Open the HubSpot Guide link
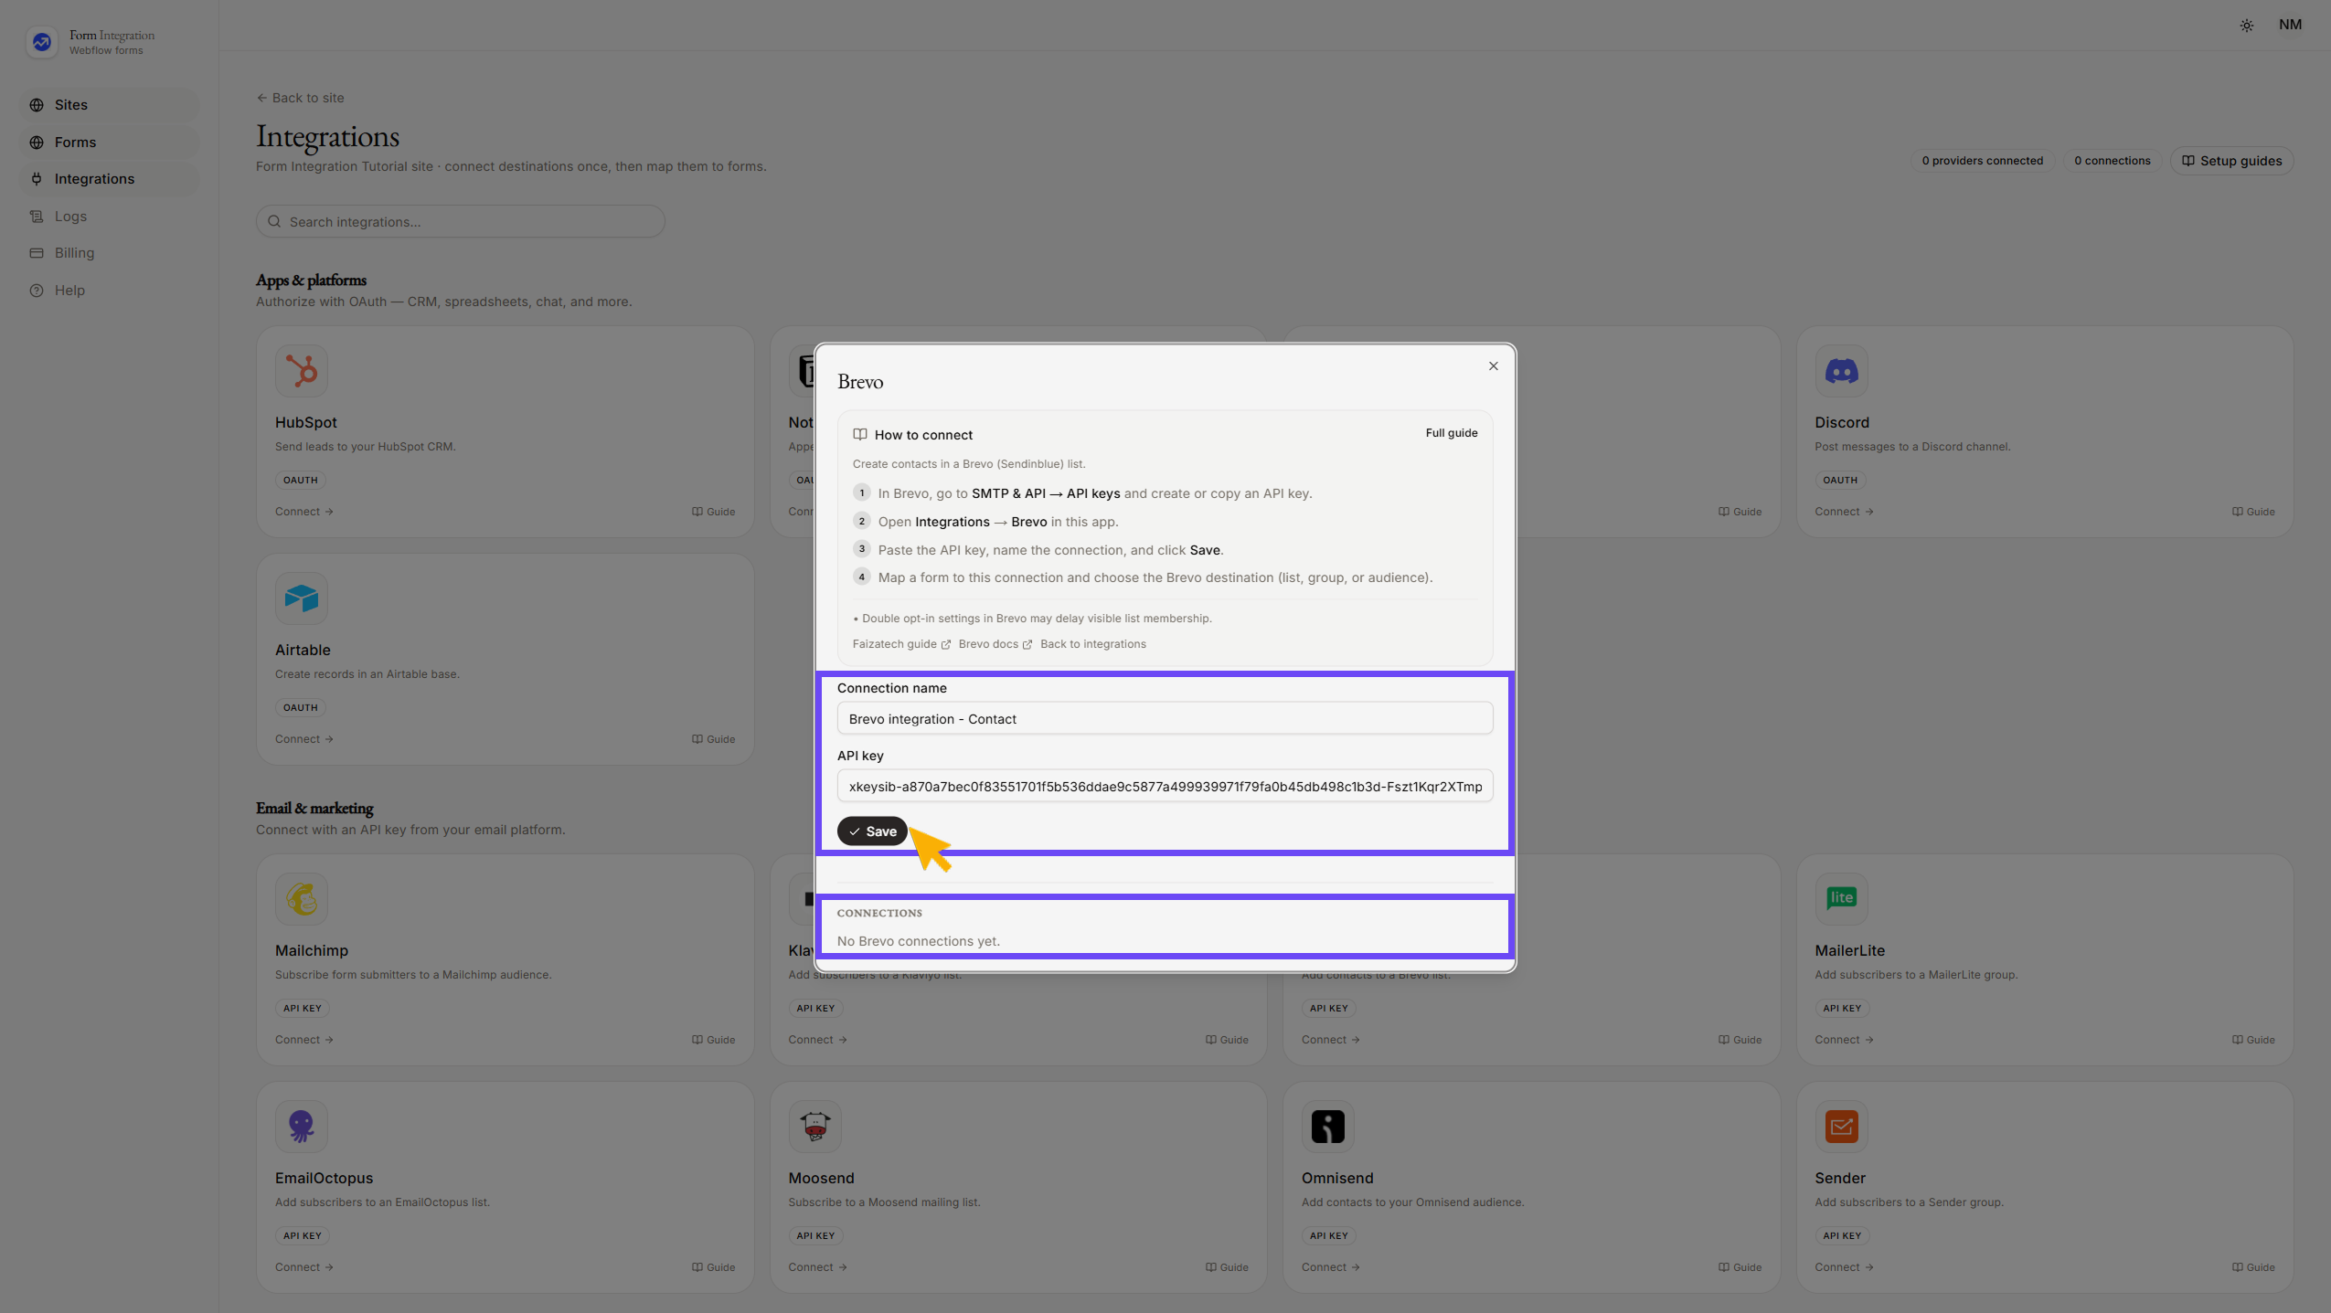The width and height of the screenshot is (2331, 1313). coord(713,512)
